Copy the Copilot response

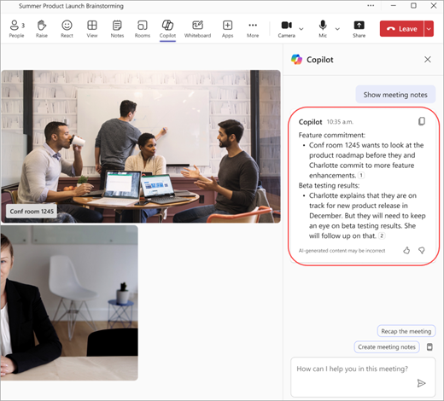[x=422, y=121]
